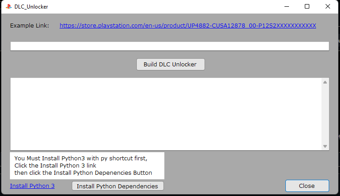The width and height of the screenshot is (340, 196).
Task: Click the "Example Link:" label
Action: pyautogui.click(x=29, y=26)
